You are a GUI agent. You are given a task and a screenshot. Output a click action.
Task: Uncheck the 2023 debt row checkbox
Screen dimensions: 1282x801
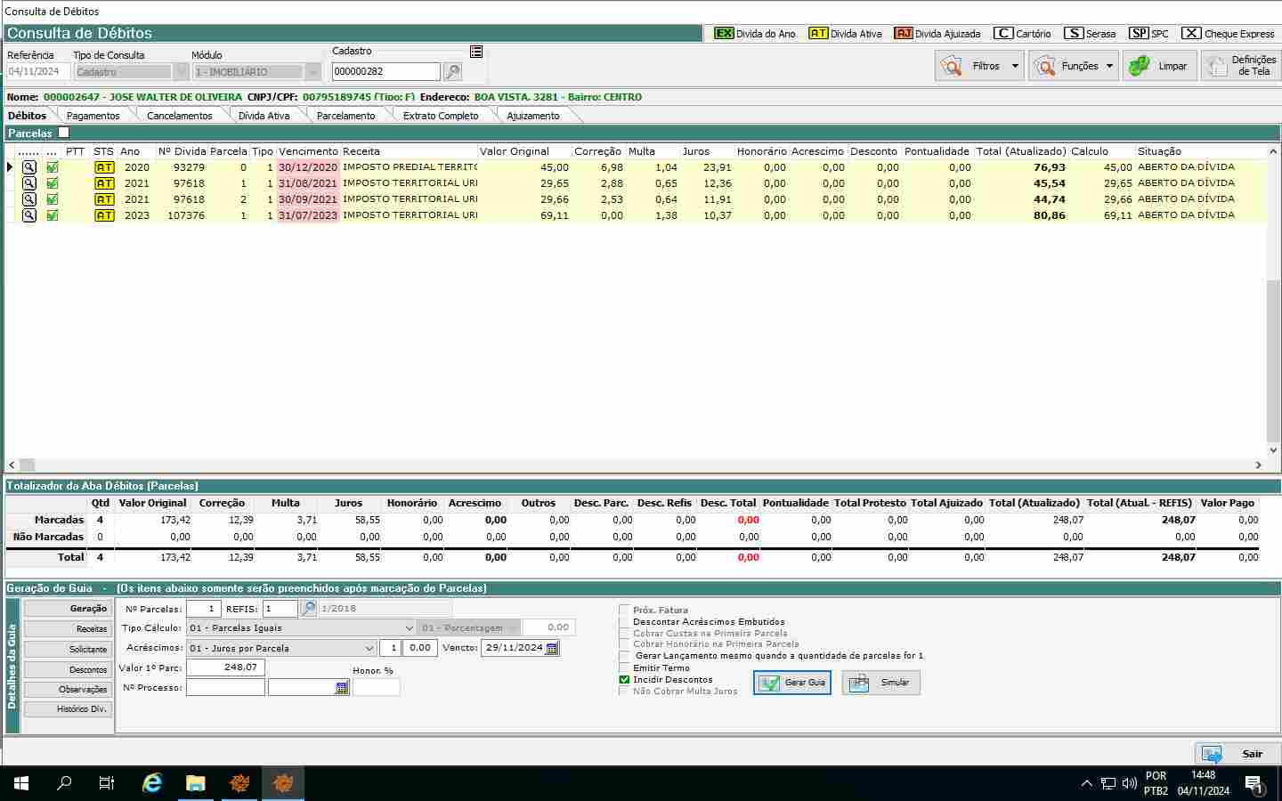click(x=53, y=215)
